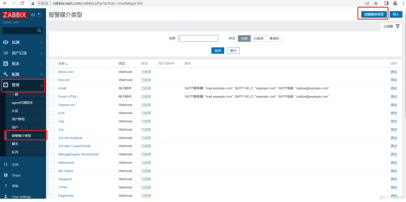Click the not-secure warning icon
Screen dimensions: 406x202
pos(33,4)
